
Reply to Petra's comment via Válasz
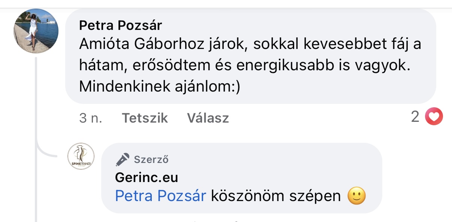(208, 118)
